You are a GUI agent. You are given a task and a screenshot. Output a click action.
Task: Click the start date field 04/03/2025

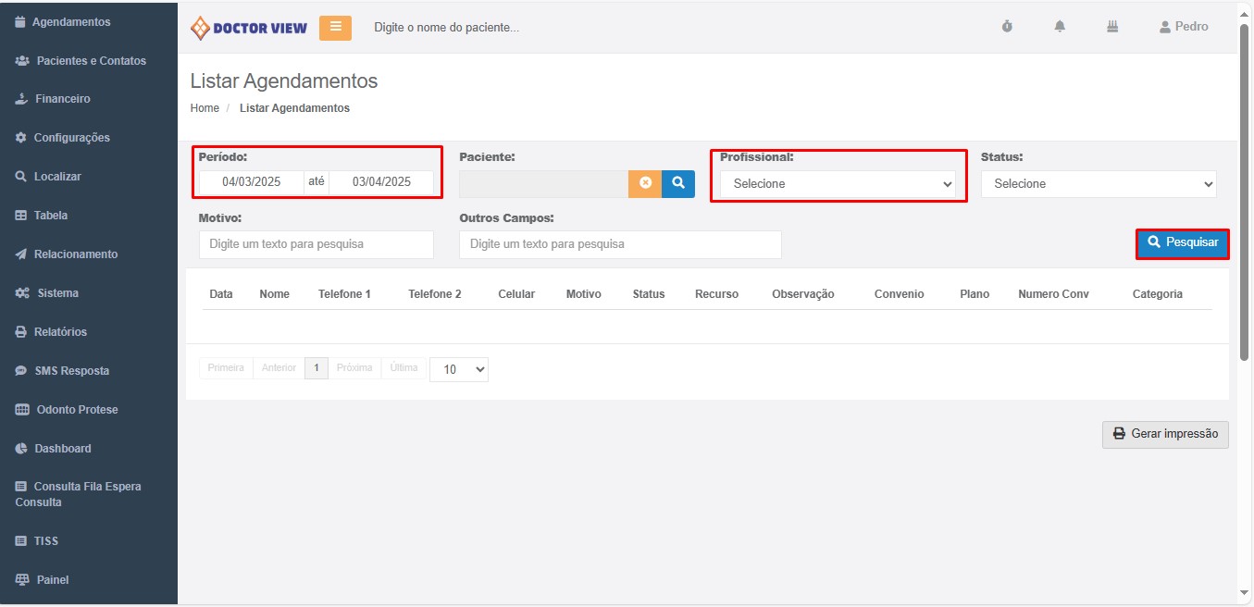click(251, 182)
